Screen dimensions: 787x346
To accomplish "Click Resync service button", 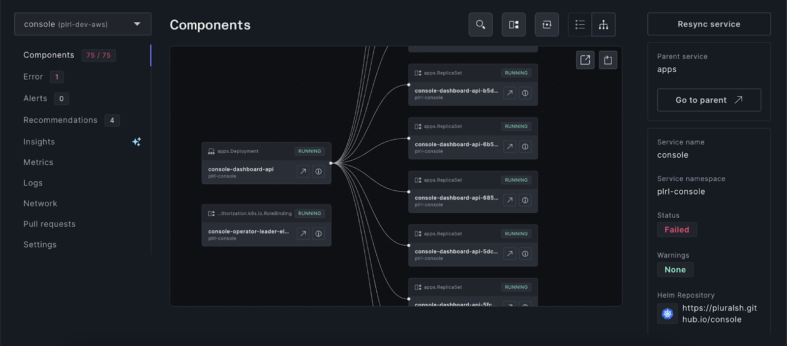I will pos(709,24).
